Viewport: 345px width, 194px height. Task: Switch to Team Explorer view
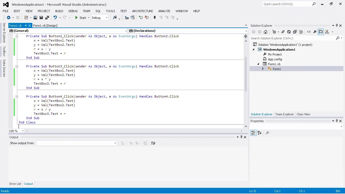[x=284, y=114]
